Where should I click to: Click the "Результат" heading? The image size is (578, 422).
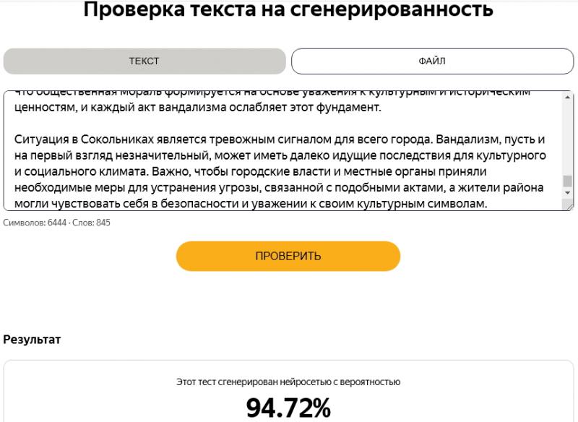[33, 339]
